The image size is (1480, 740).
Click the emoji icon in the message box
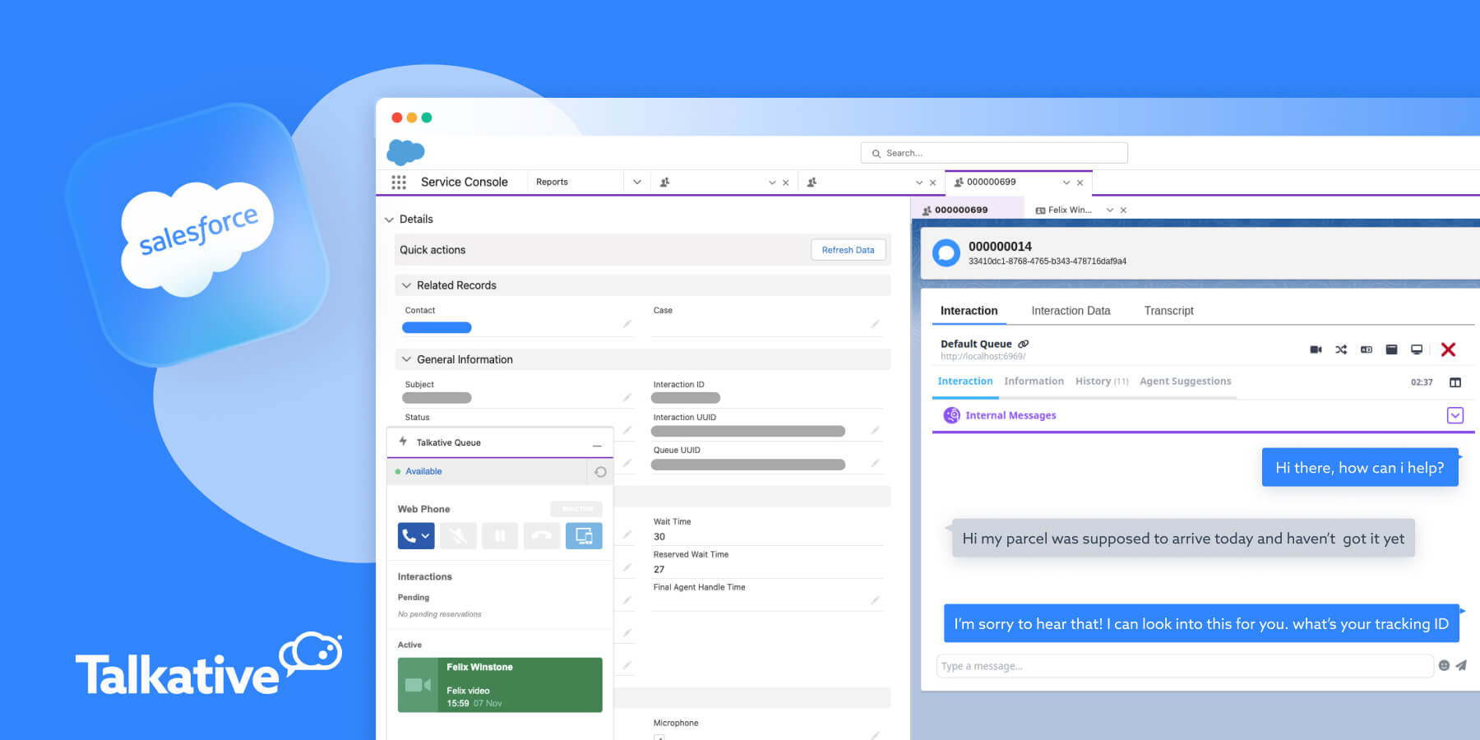[x=1445, y=666]
